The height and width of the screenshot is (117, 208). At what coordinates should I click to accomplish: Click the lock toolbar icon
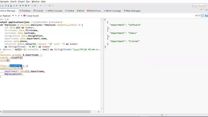pyautogui.click(x=11, y=6)
